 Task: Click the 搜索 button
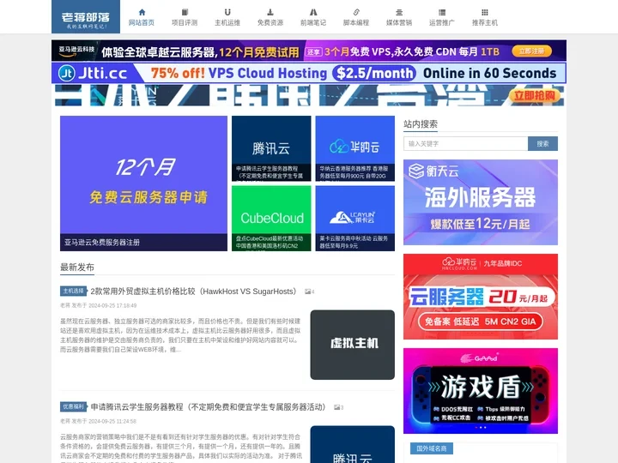(x=542, y=144)
